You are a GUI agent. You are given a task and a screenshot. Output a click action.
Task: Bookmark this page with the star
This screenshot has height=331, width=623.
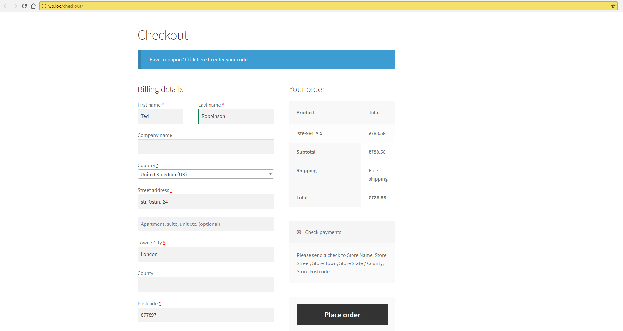(613, 6)
